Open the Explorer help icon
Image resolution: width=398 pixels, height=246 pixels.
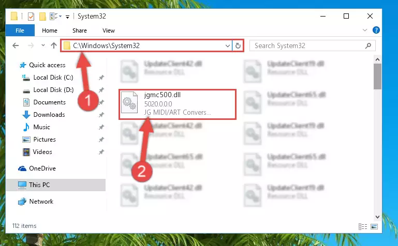click(376, 30)
